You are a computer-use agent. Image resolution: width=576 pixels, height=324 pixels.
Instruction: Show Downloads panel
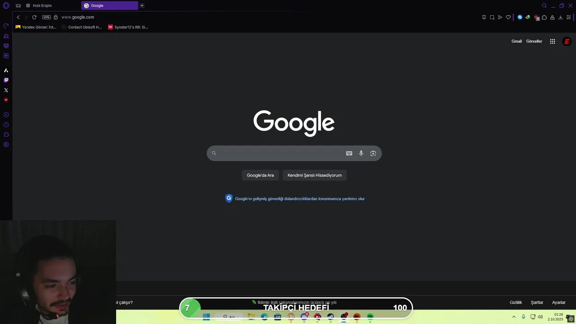(560, 17)
